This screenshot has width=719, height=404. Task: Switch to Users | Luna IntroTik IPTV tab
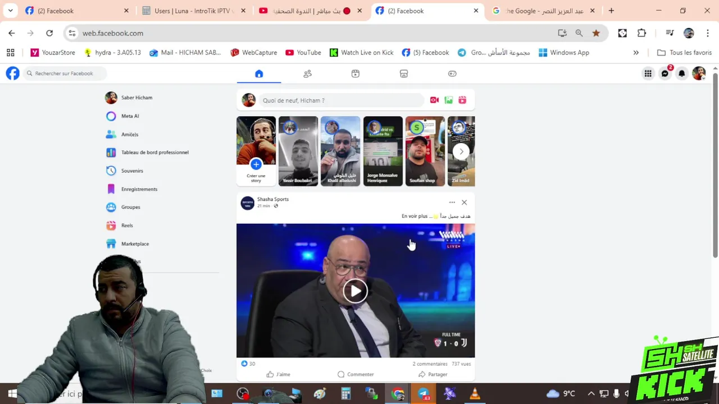point(194,11)
